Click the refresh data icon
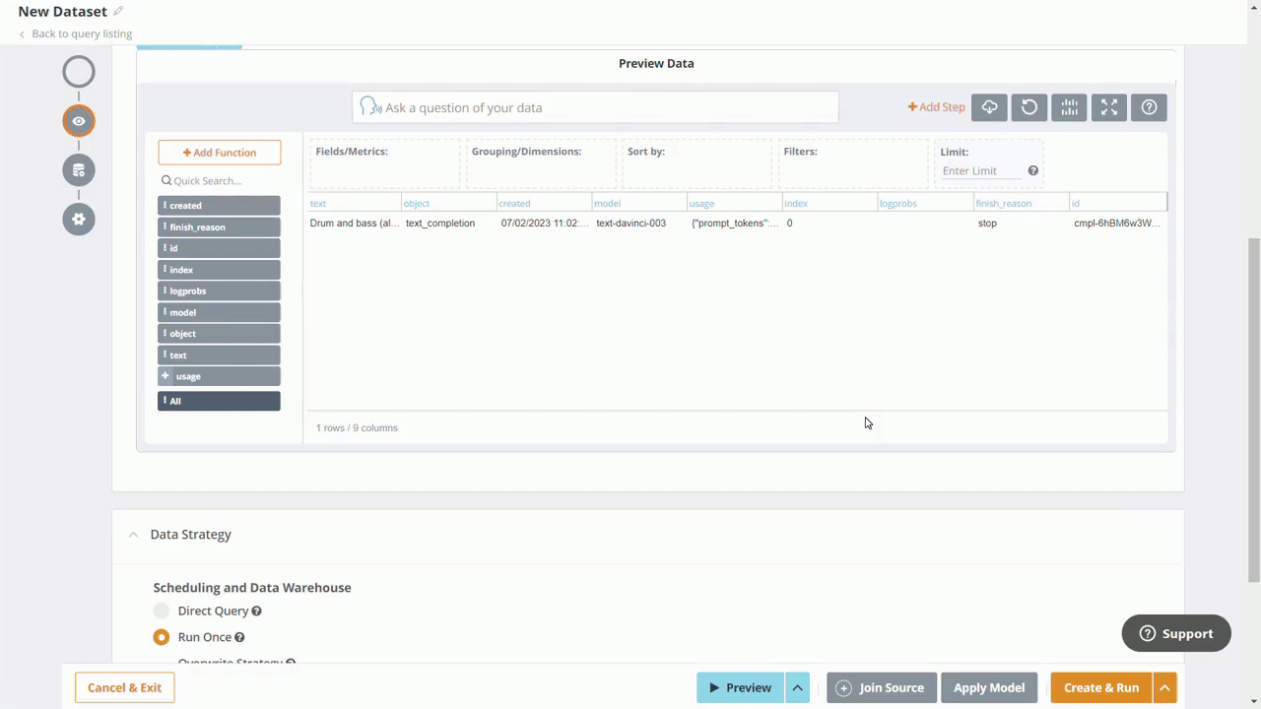The image size is (1261, 709). [1029, 107]
